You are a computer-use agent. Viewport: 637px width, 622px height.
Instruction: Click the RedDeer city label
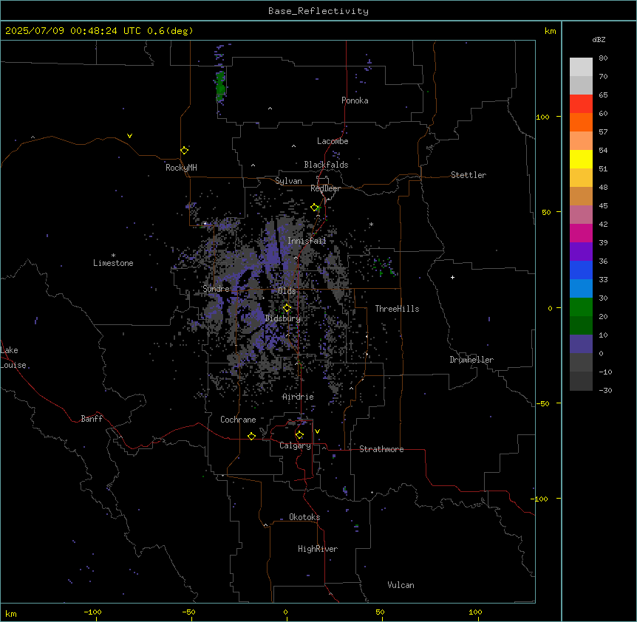click(325, 188)
